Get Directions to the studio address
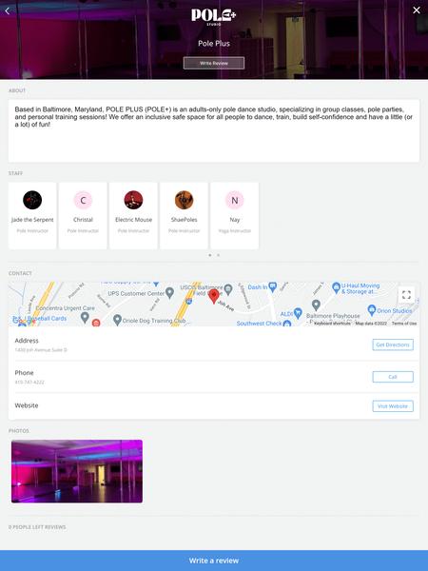Image resolution: width=428 pixels, height=571 pixels. point(393,345)
